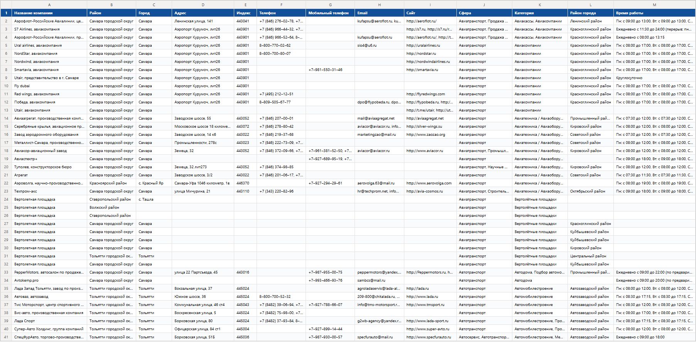Select the postal code 446370

point(245,183)
